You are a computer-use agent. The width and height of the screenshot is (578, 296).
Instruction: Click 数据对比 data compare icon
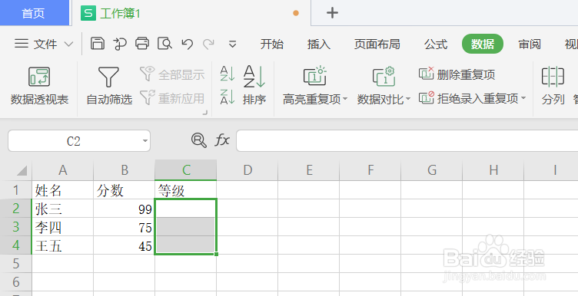click(384, 77)
